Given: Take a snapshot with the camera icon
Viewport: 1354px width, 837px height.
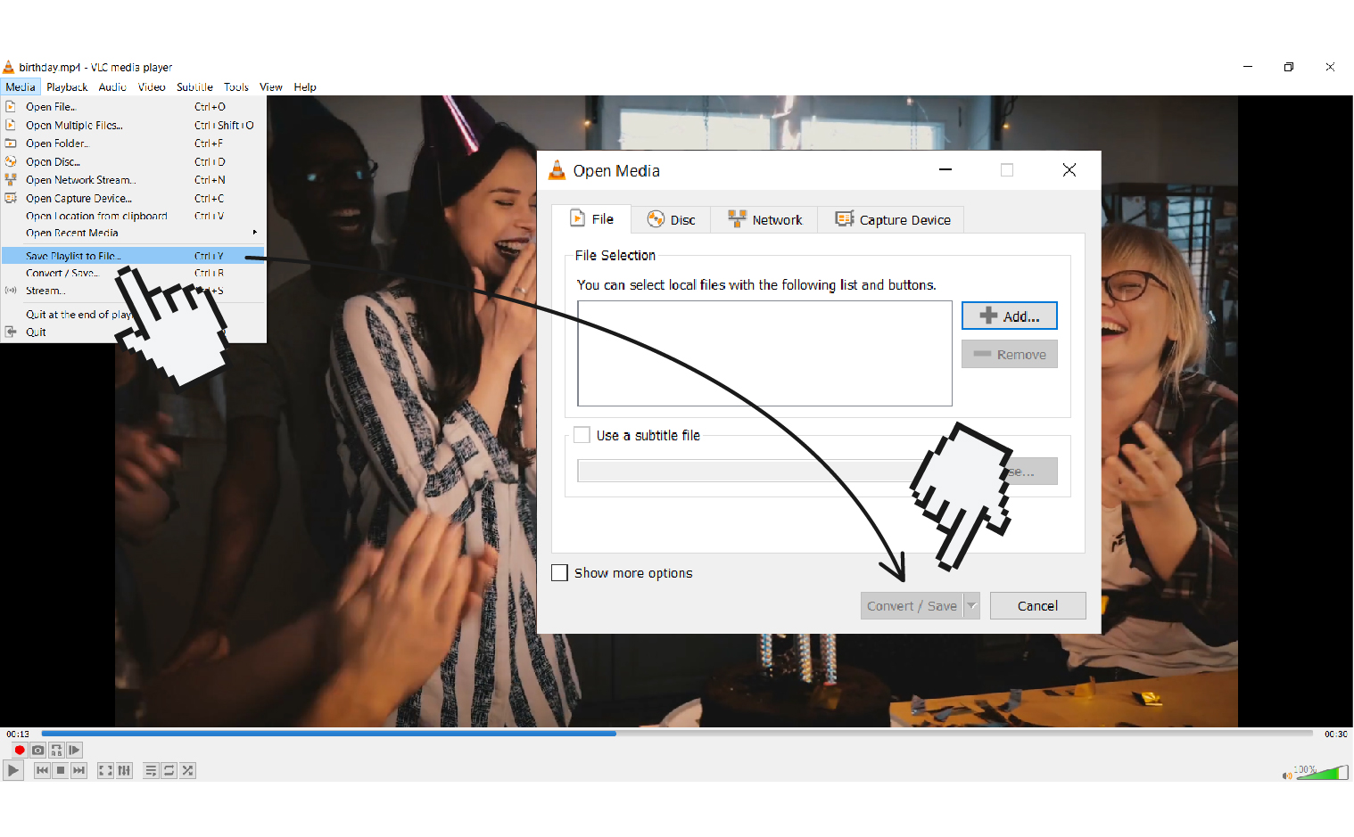Looking at the screenshot, I should coord(38,751).
